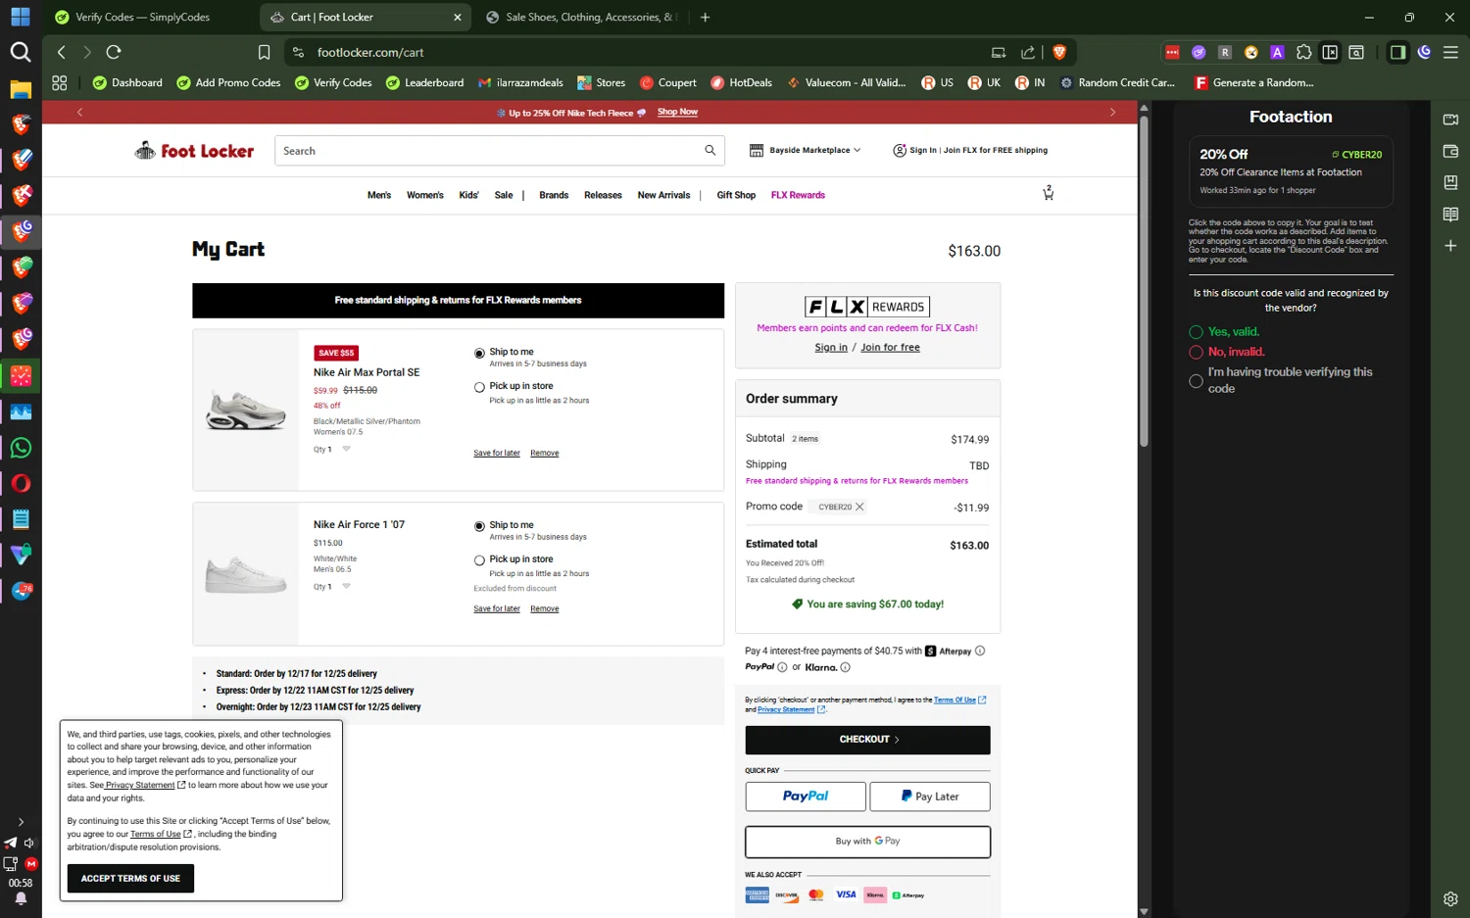Open Brave Shields lion icon
Image resolution: width=1470 pixels, height=918 pixels.
click(1058, 52)
